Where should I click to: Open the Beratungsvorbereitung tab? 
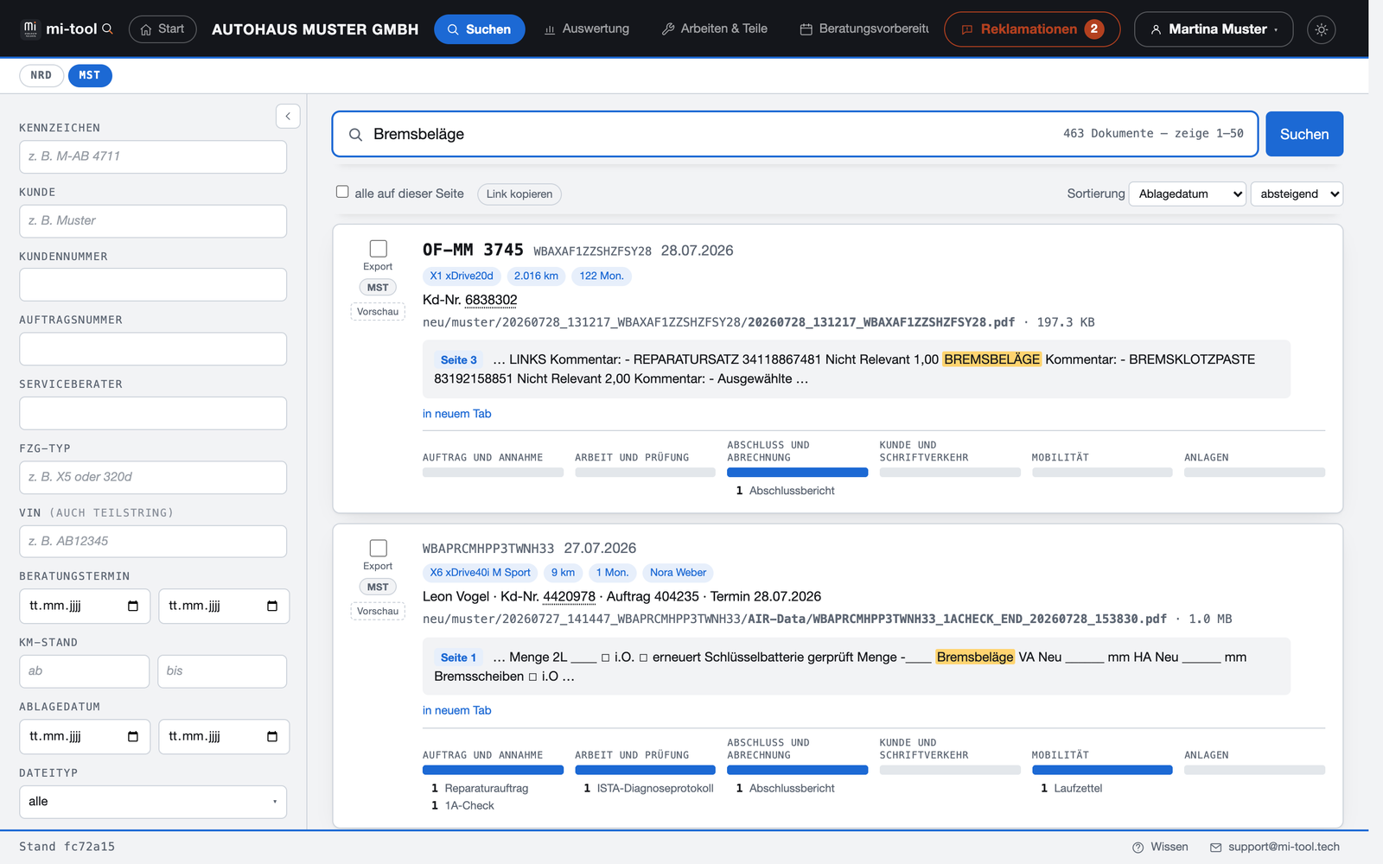pyautogui.click(x=864, y=29)
